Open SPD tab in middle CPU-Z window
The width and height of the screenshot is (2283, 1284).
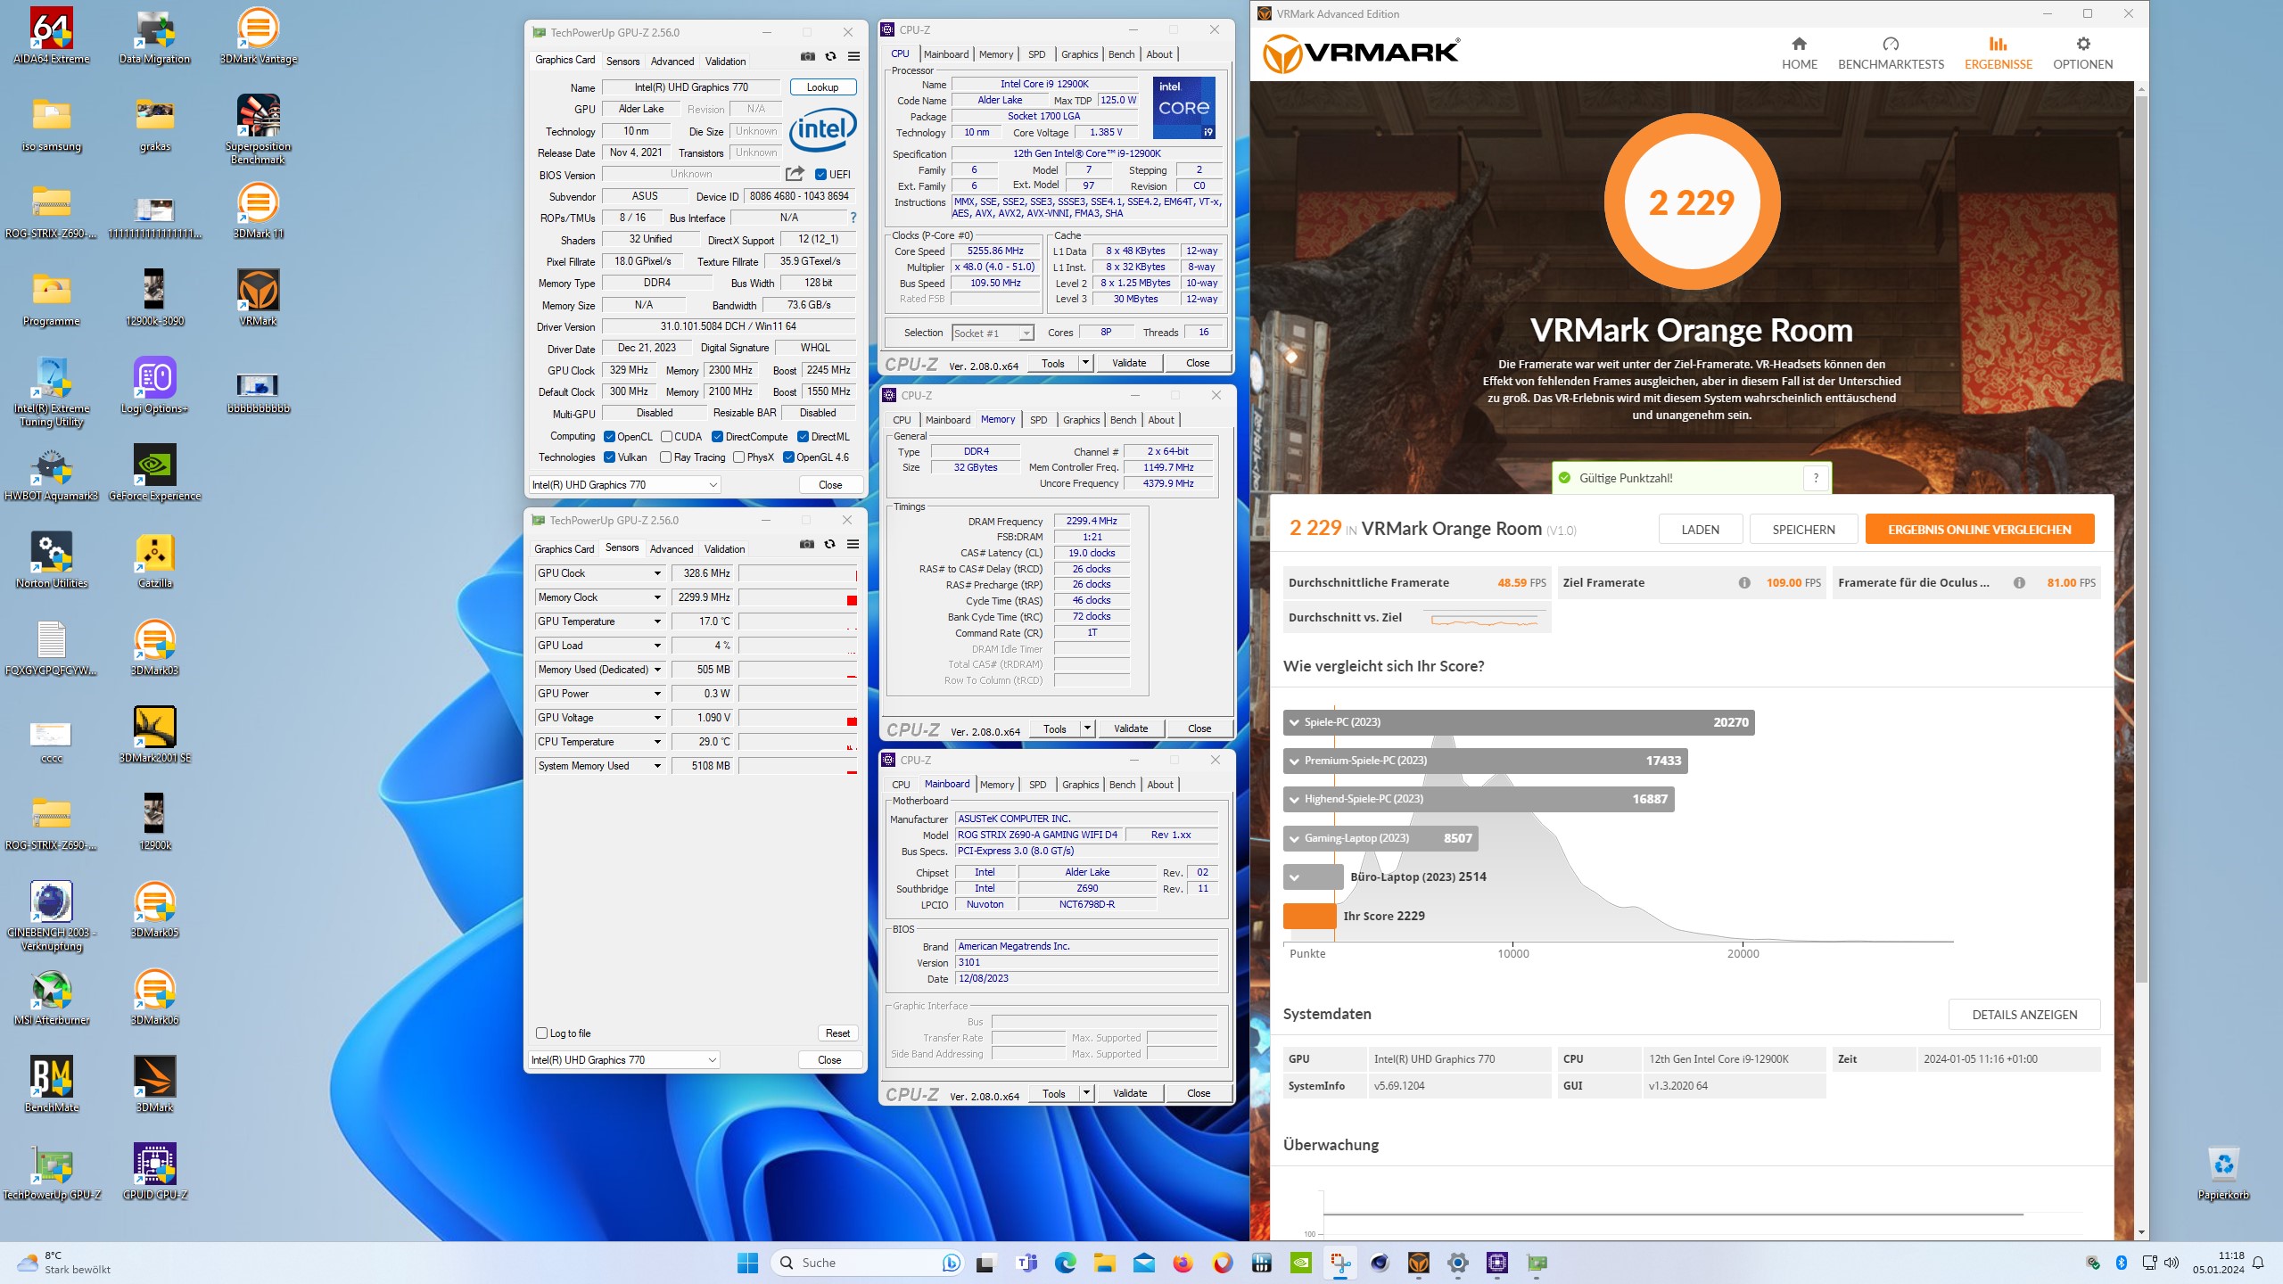coord(1038,420)
